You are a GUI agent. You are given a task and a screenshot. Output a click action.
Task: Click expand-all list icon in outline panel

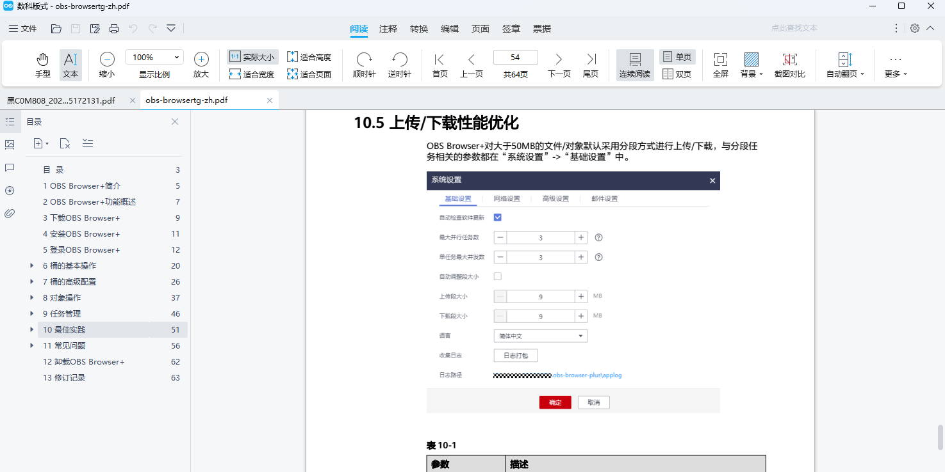pyautogui.click(x=88, y=143)
